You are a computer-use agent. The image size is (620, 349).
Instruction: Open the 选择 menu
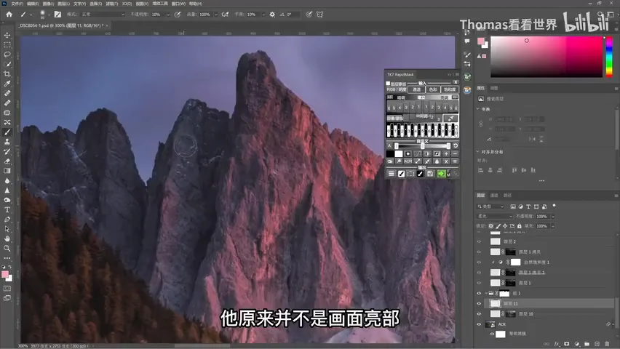[95, 4]
